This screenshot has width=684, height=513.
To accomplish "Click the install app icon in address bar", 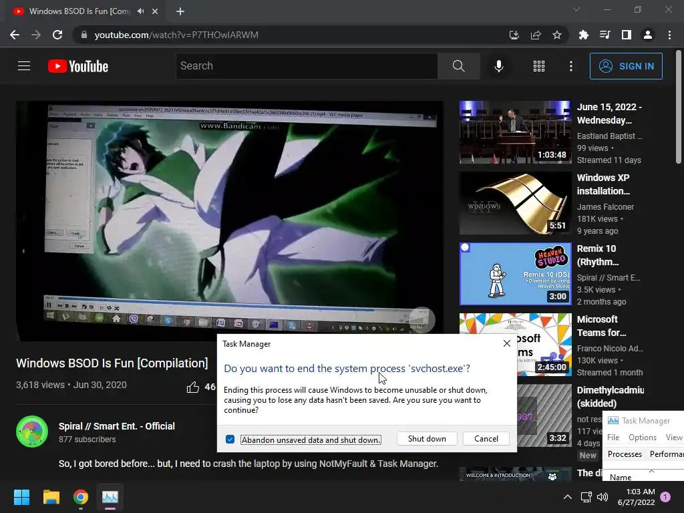I will click(x=514, y=35).
